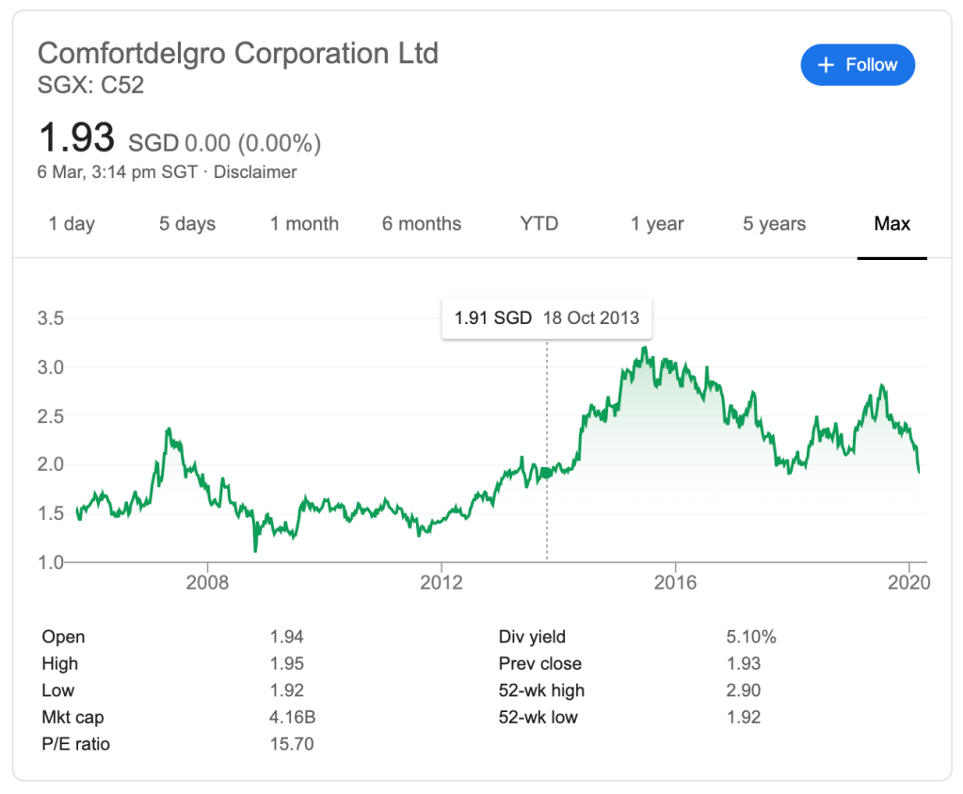
Task: Select the Max range tab
Action: click(x=891, y=224)
